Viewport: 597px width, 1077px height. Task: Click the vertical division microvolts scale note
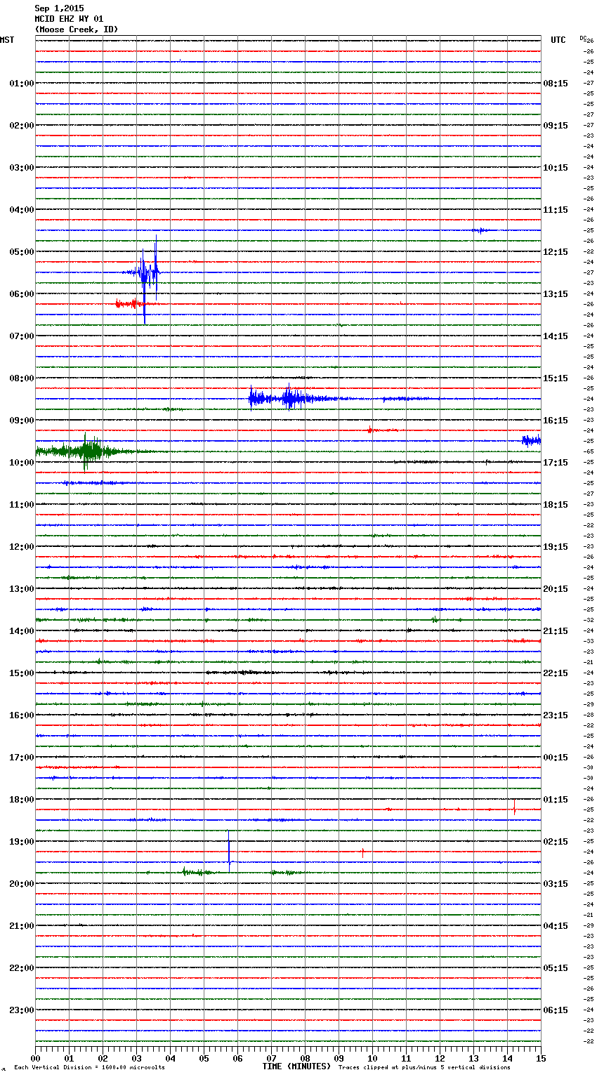[x=89, y=1068]
